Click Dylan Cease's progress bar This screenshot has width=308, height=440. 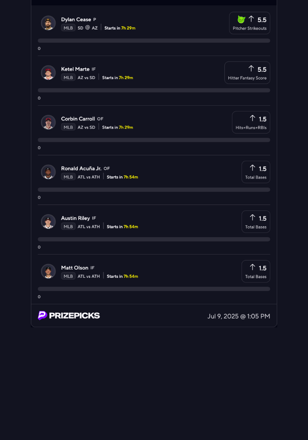(154, 40)
